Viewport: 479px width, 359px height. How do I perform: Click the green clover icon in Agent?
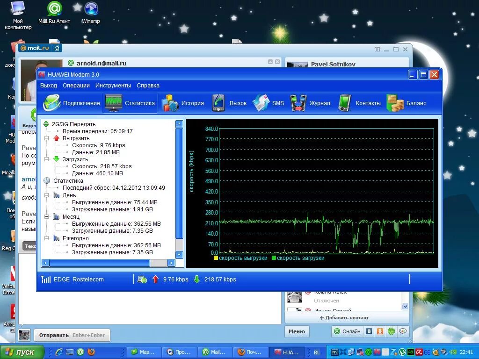(392, 331)
